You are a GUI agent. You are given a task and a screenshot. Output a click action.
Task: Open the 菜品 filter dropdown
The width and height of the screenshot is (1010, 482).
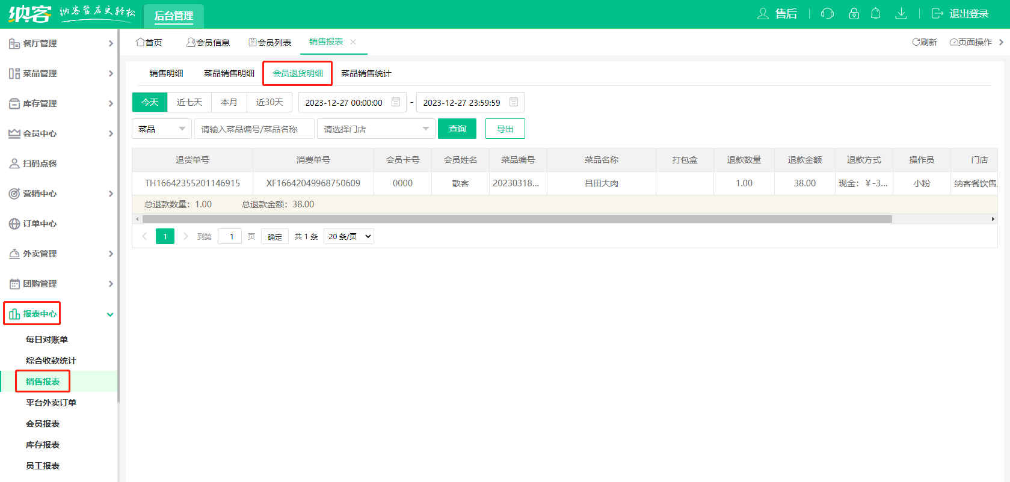(162, 129)
